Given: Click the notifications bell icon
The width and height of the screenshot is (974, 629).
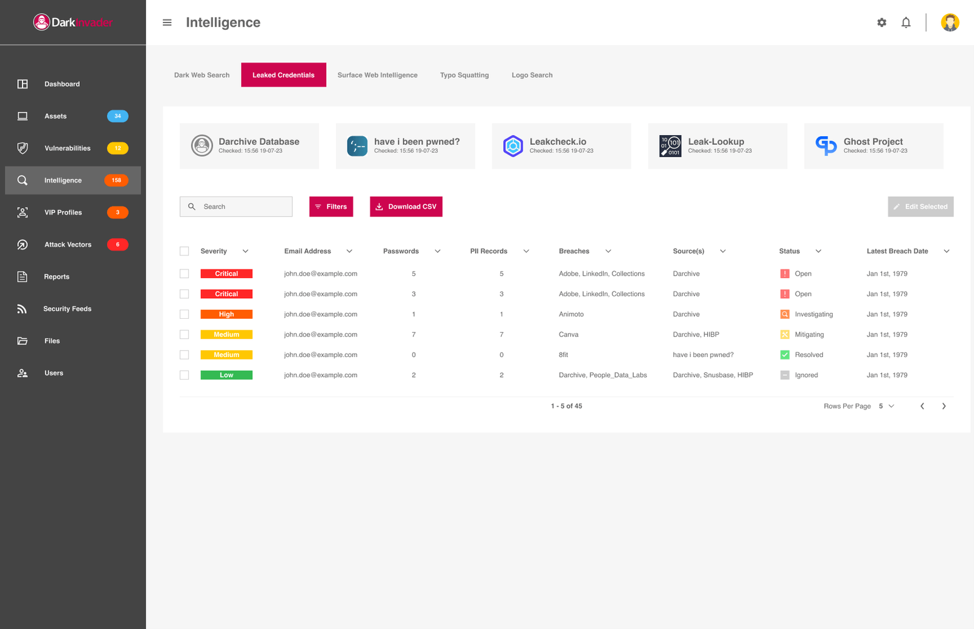Looking at the screenshot, I should click(906, 22).
